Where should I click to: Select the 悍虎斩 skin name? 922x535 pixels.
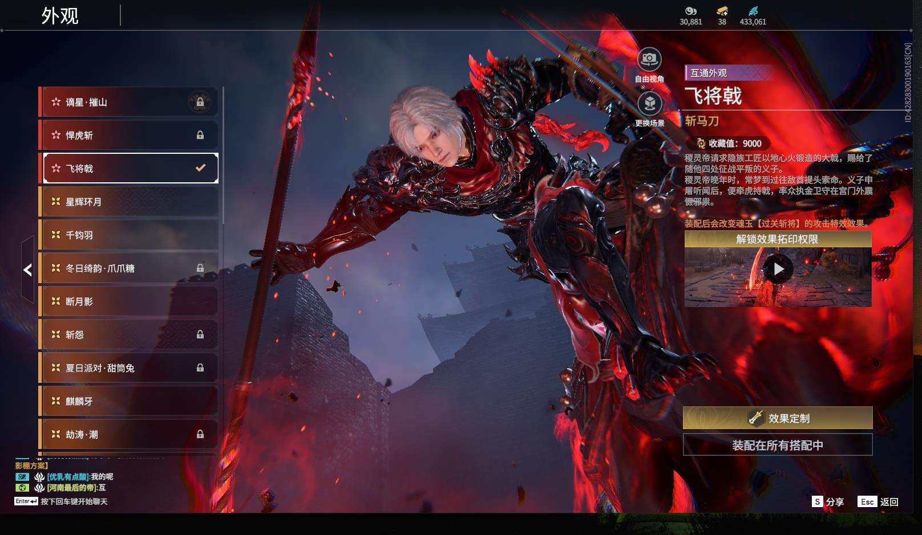click(79, 136)
